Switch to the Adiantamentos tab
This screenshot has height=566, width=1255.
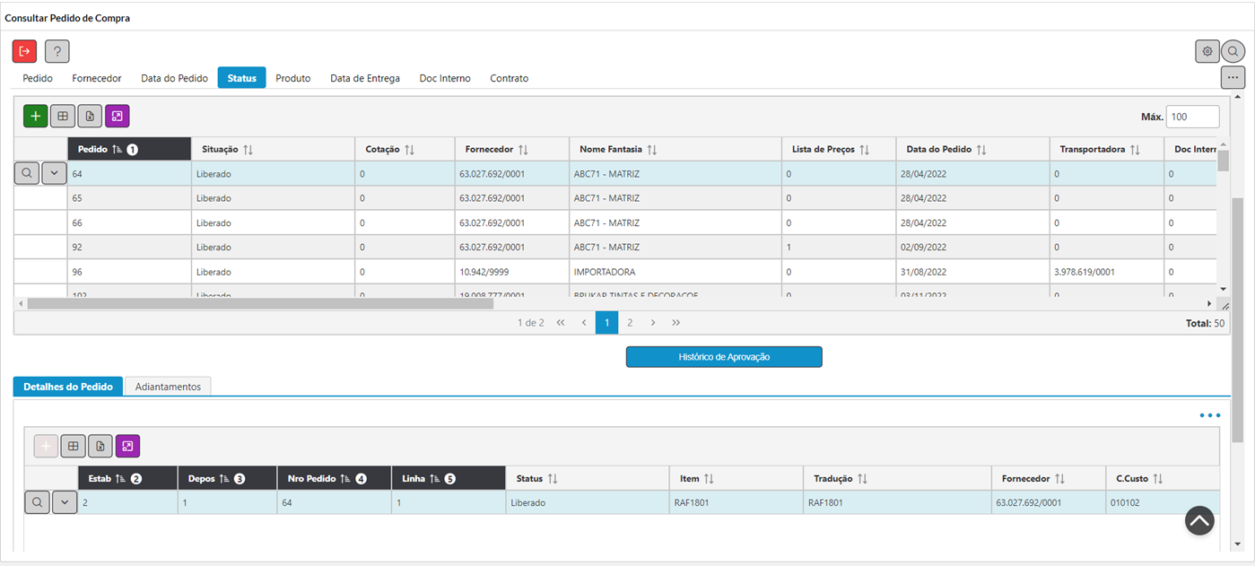pos(168,386)
